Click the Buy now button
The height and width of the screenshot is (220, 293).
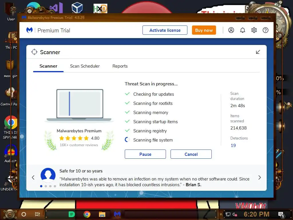tap(204, 30)
